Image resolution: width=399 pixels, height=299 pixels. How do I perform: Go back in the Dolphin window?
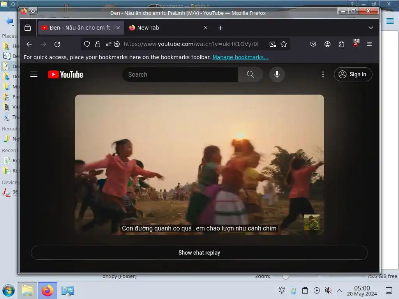click(9, 21)
